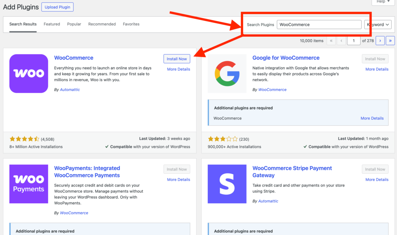Open More Details under Google for WooCommerce install button

coord(377,69)
